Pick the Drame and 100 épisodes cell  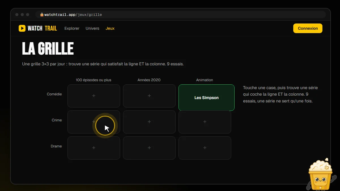coord(94,148)
